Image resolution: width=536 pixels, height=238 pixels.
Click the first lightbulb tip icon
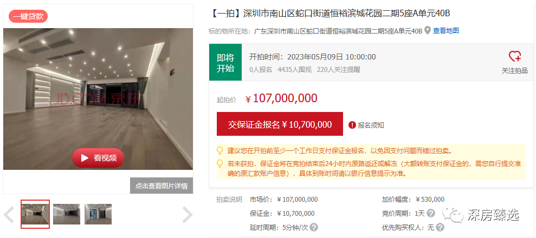click(221, 150)
